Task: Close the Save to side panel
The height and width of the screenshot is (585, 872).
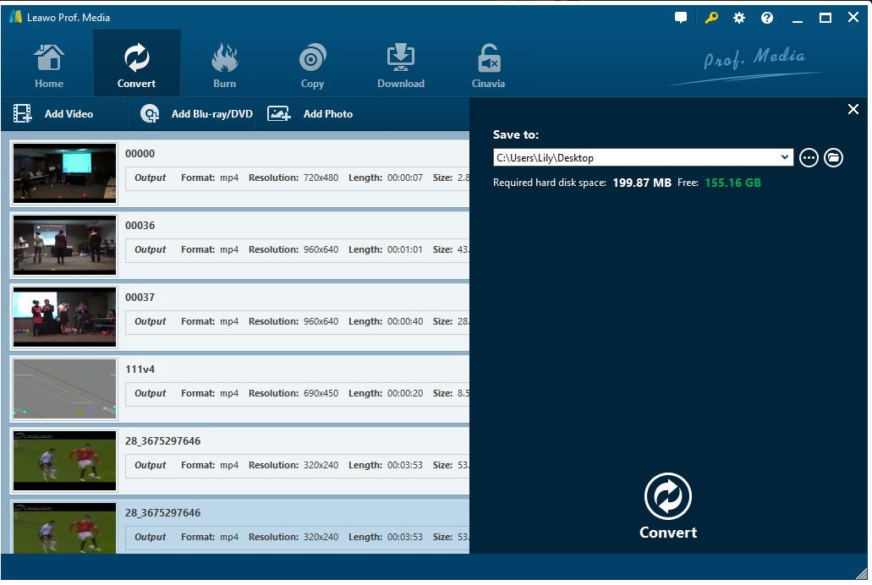Action: [x=853, y=109]
